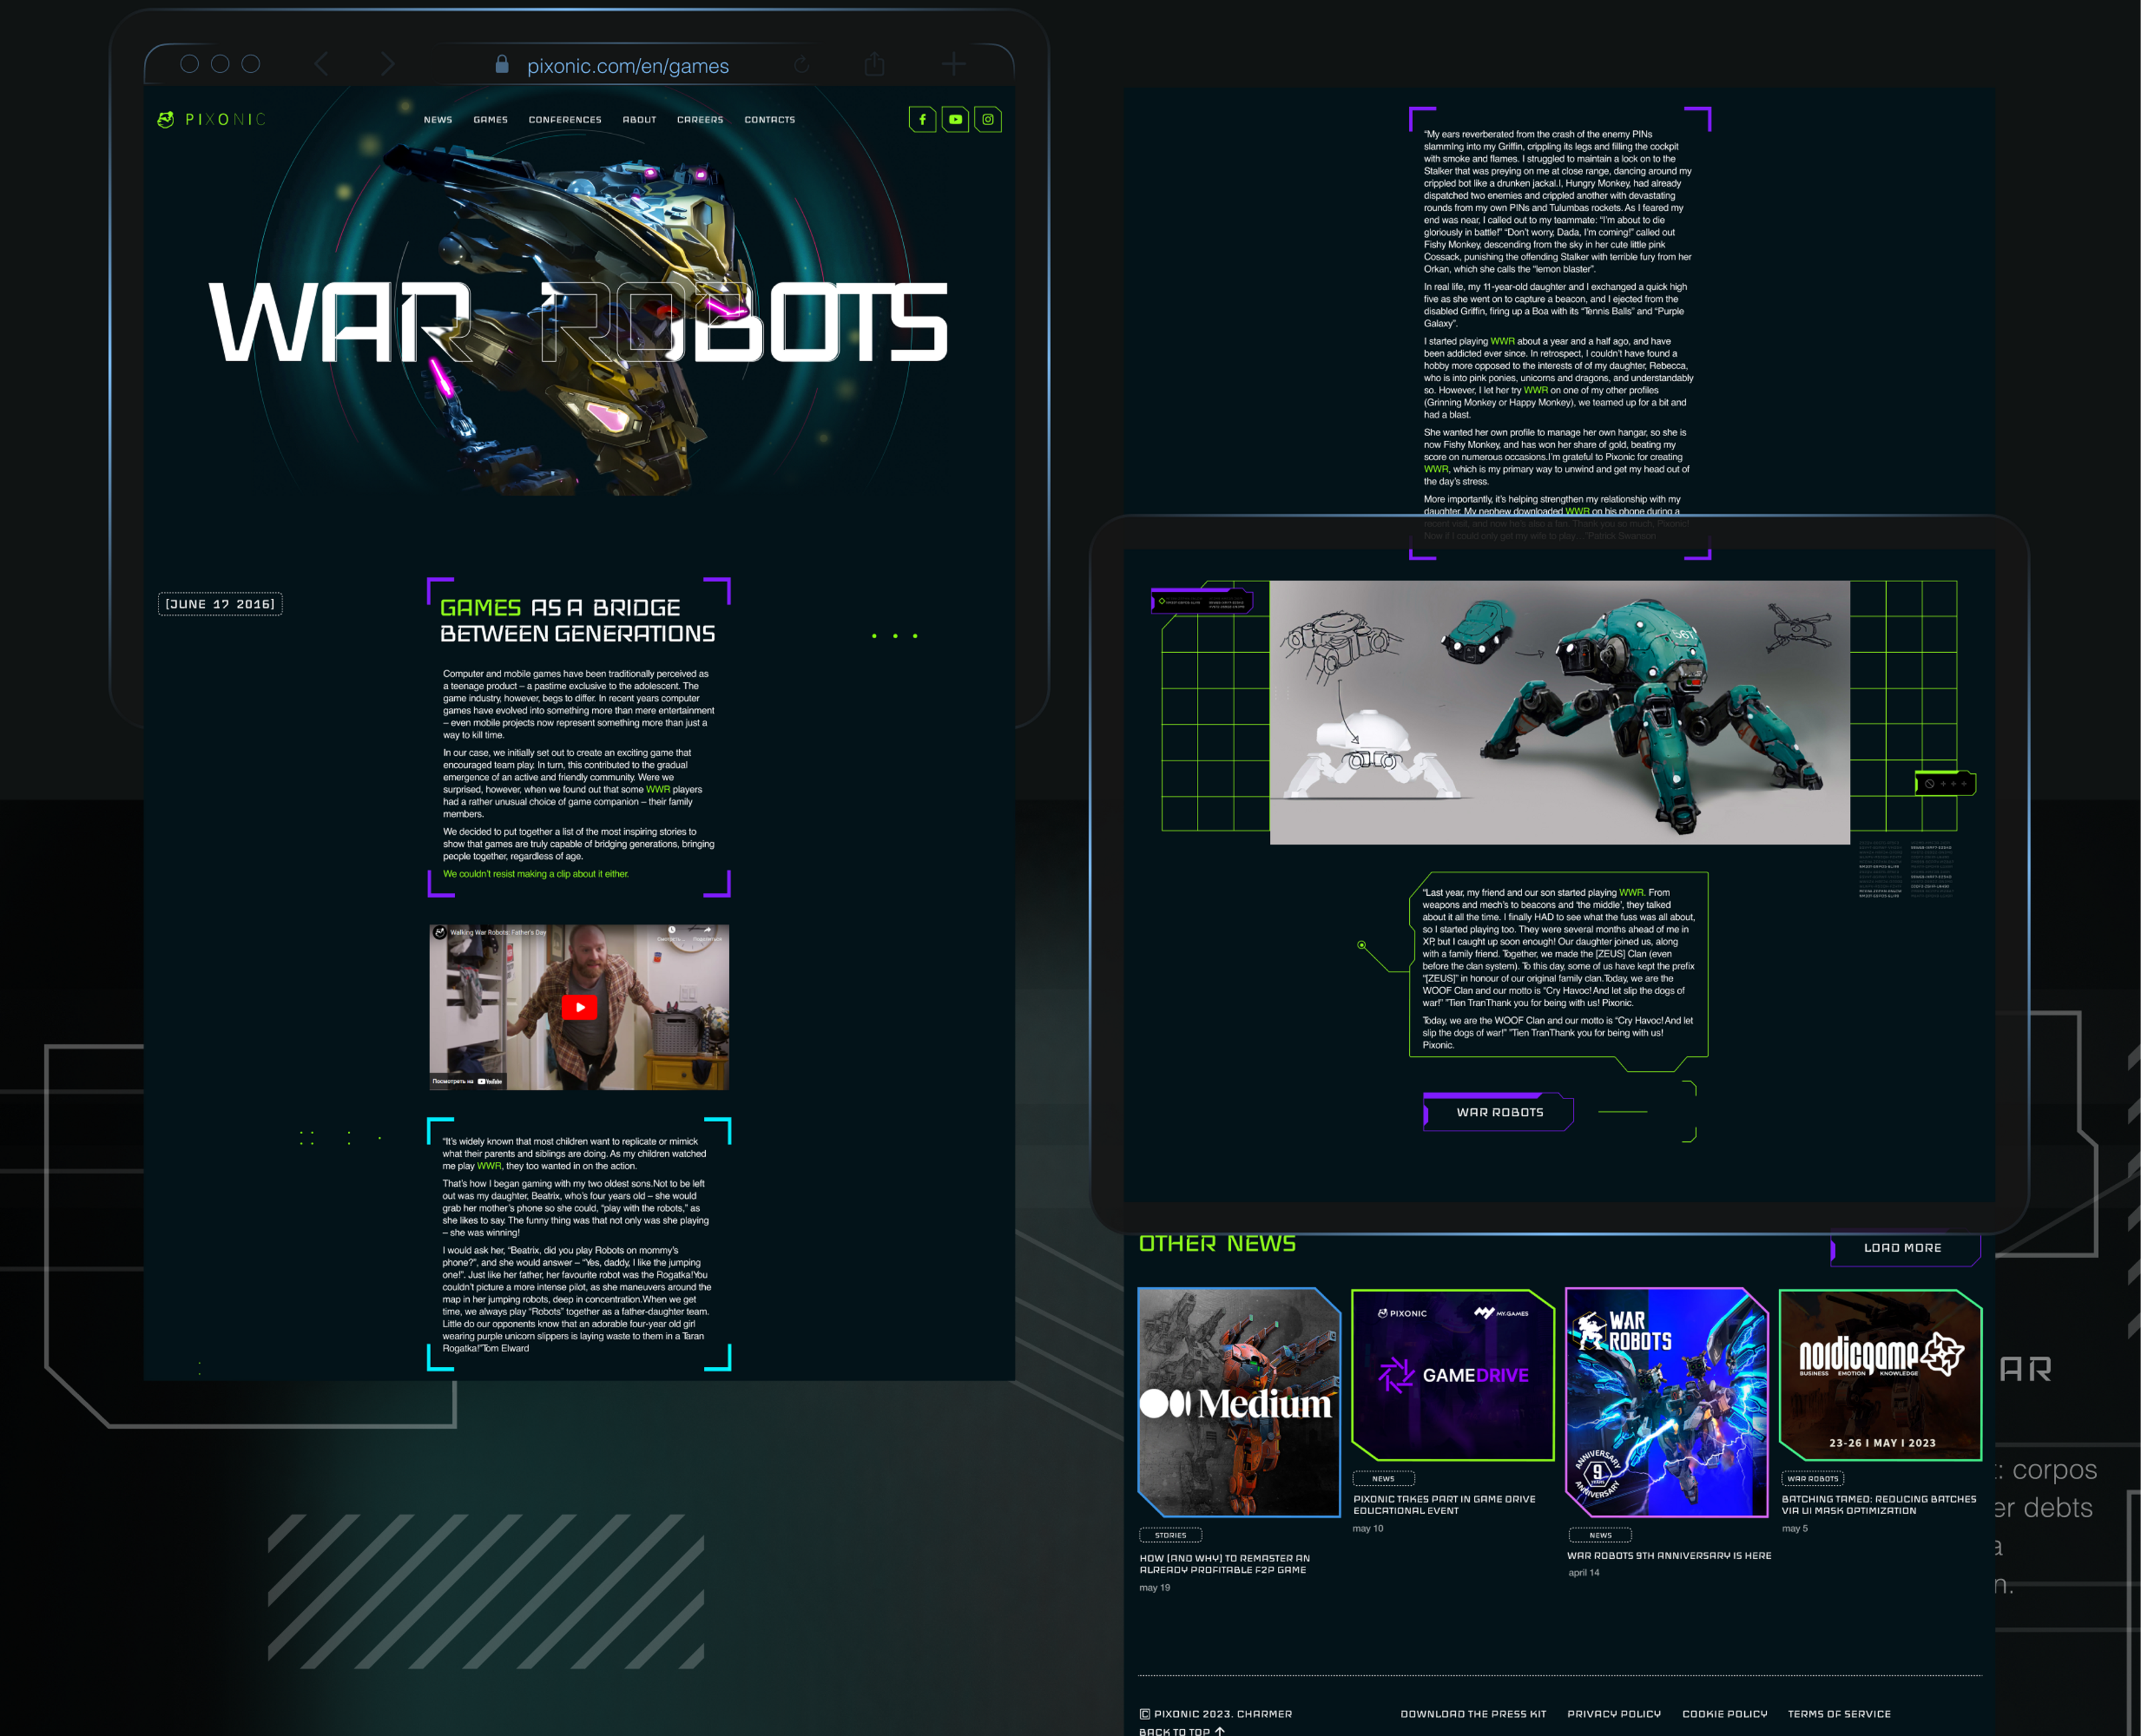
Task: Click browser reload icon
Action: 801,65
